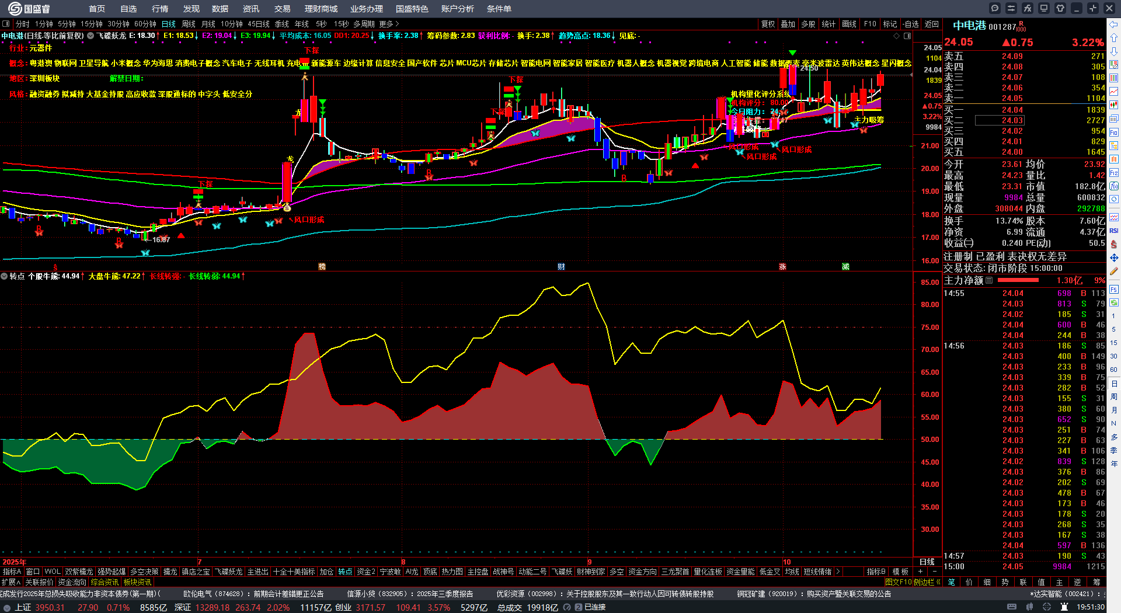The height and width of the screenshot is (613, 1121).
Task: Click the up arrow in right sidebar
Action: tap(1114, 38)
